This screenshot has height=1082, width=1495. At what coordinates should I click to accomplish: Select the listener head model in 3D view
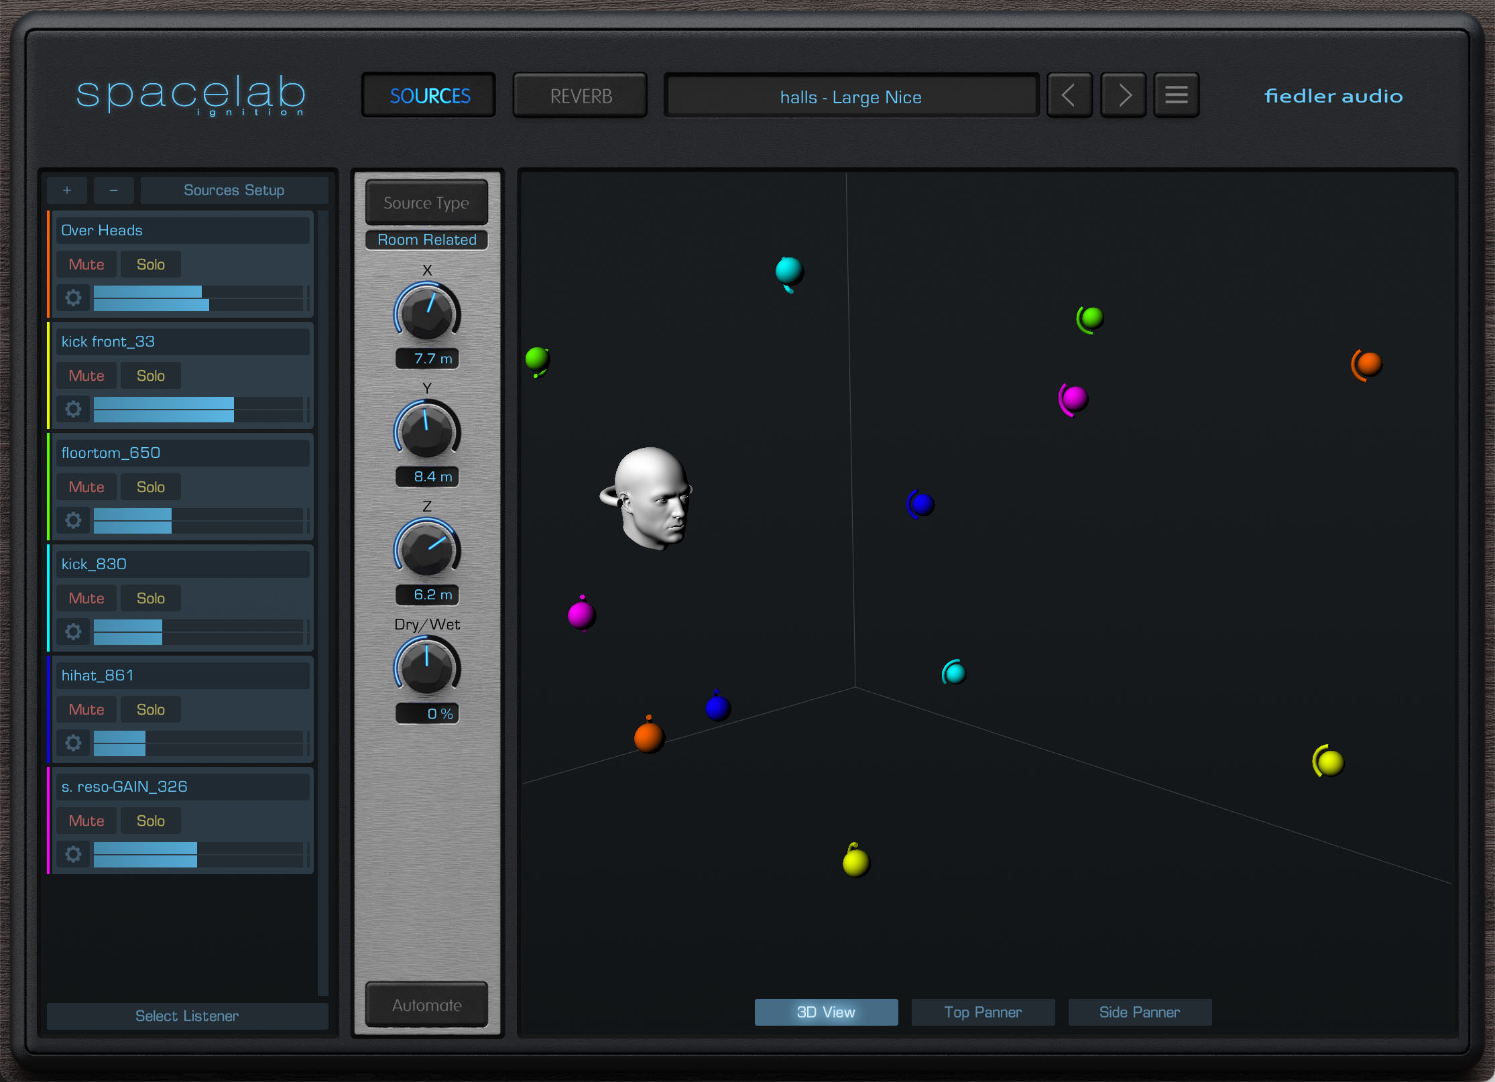648,497
